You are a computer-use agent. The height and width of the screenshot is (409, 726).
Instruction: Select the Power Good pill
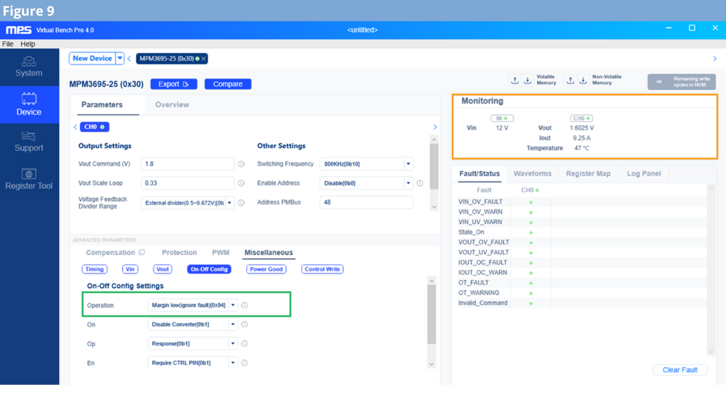[x=266, y=269]
